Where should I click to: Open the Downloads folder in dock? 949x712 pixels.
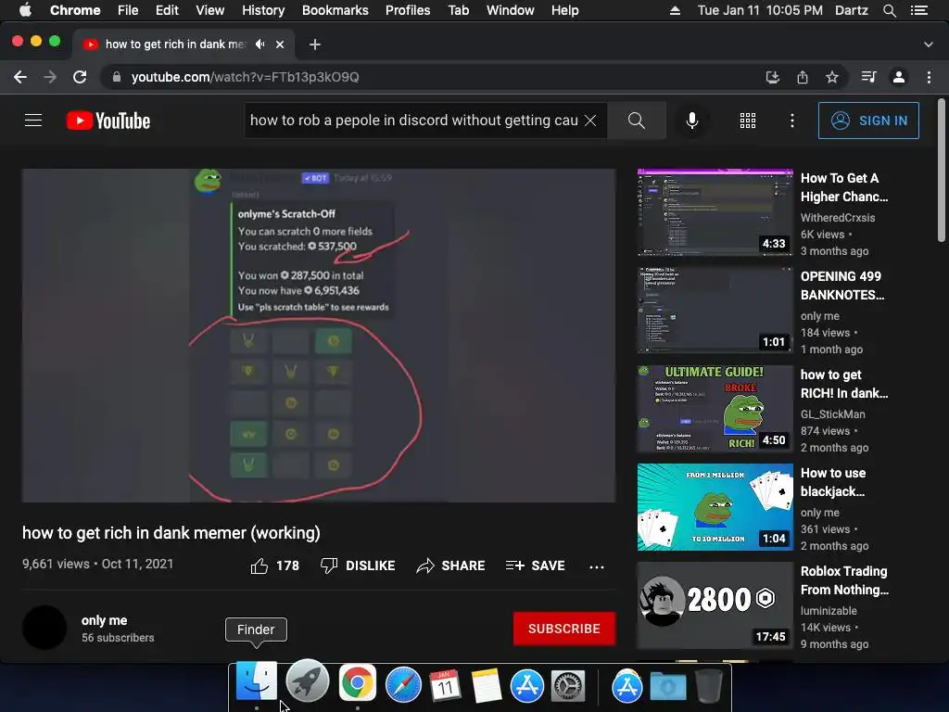(x=668, y=686)
